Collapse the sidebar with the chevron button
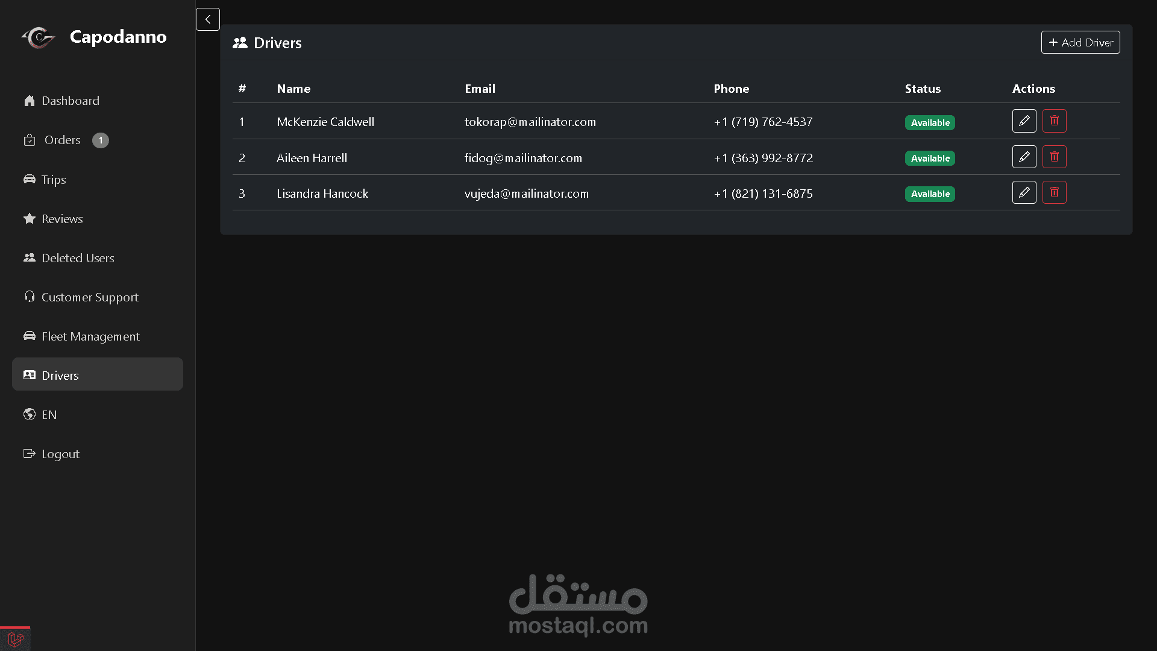1157x651 pixels. (x=207, y=19)
